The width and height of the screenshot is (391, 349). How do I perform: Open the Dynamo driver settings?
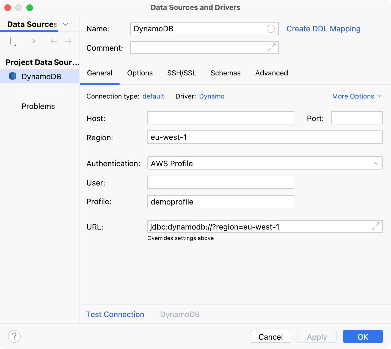point(212,96)
